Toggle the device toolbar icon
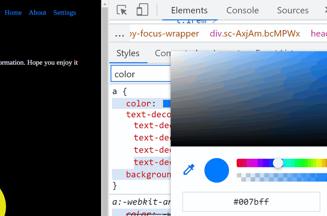This screenshot has height=216, width=327. (142, 10)
